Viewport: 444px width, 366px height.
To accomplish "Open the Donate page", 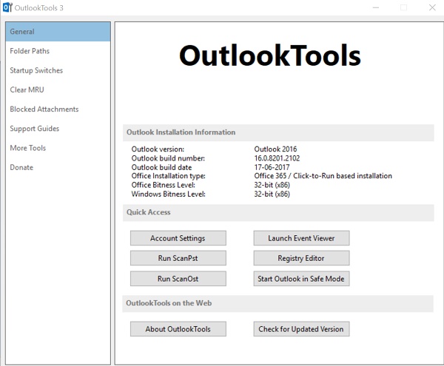I will 58,167.
